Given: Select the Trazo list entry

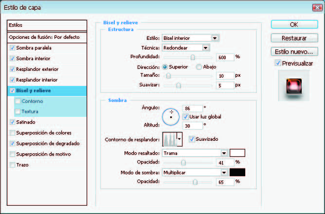Looking at the screenshot, I should (x=22, y=165).
